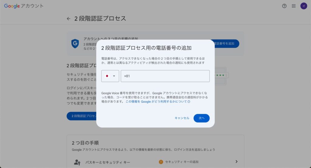
Task: Click the 2つ目の手順 heading
Action: point(85,143)
